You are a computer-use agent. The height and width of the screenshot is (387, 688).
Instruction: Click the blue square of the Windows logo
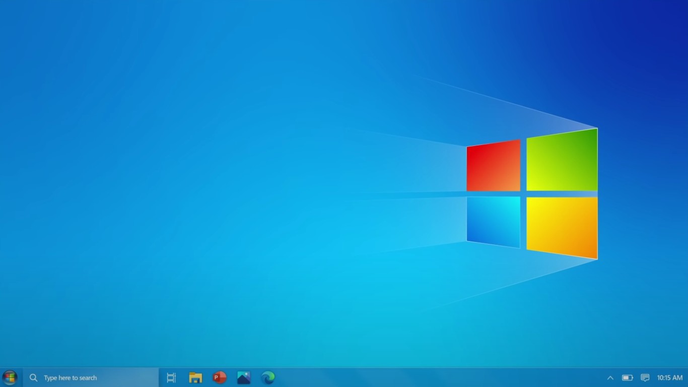(x=494, y=221)
